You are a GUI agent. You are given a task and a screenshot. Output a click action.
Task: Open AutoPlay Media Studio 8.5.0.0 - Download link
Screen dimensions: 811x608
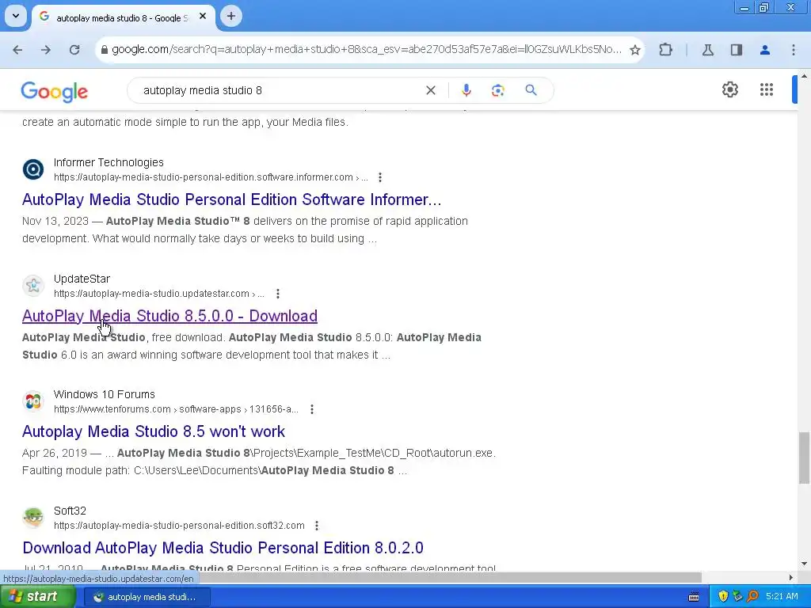pyautogui.click(x=169, y=316)
